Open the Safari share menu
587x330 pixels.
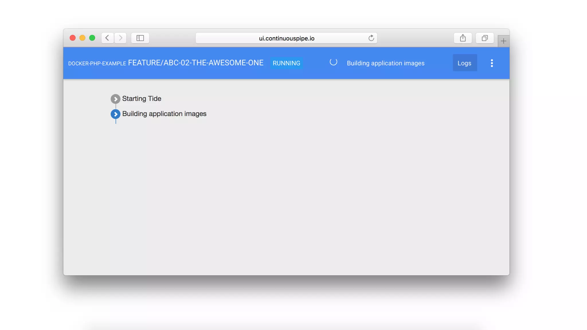[463, 38]
